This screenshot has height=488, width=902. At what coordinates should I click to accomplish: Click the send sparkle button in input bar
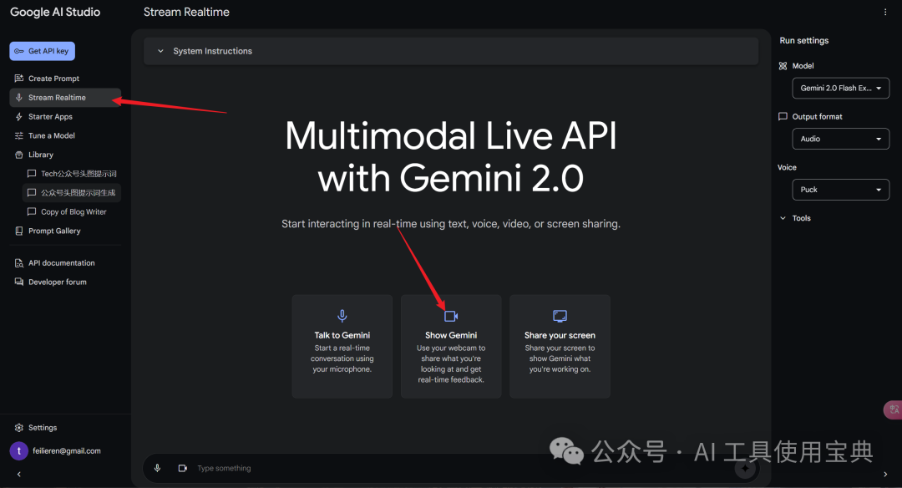pos(746,469)
